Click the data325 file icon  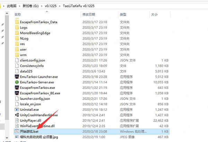click(x=17, y=71)
